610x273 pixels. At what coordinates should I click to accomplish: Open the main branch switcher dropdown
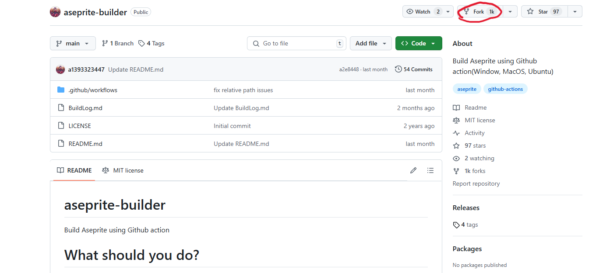(73, 43)
